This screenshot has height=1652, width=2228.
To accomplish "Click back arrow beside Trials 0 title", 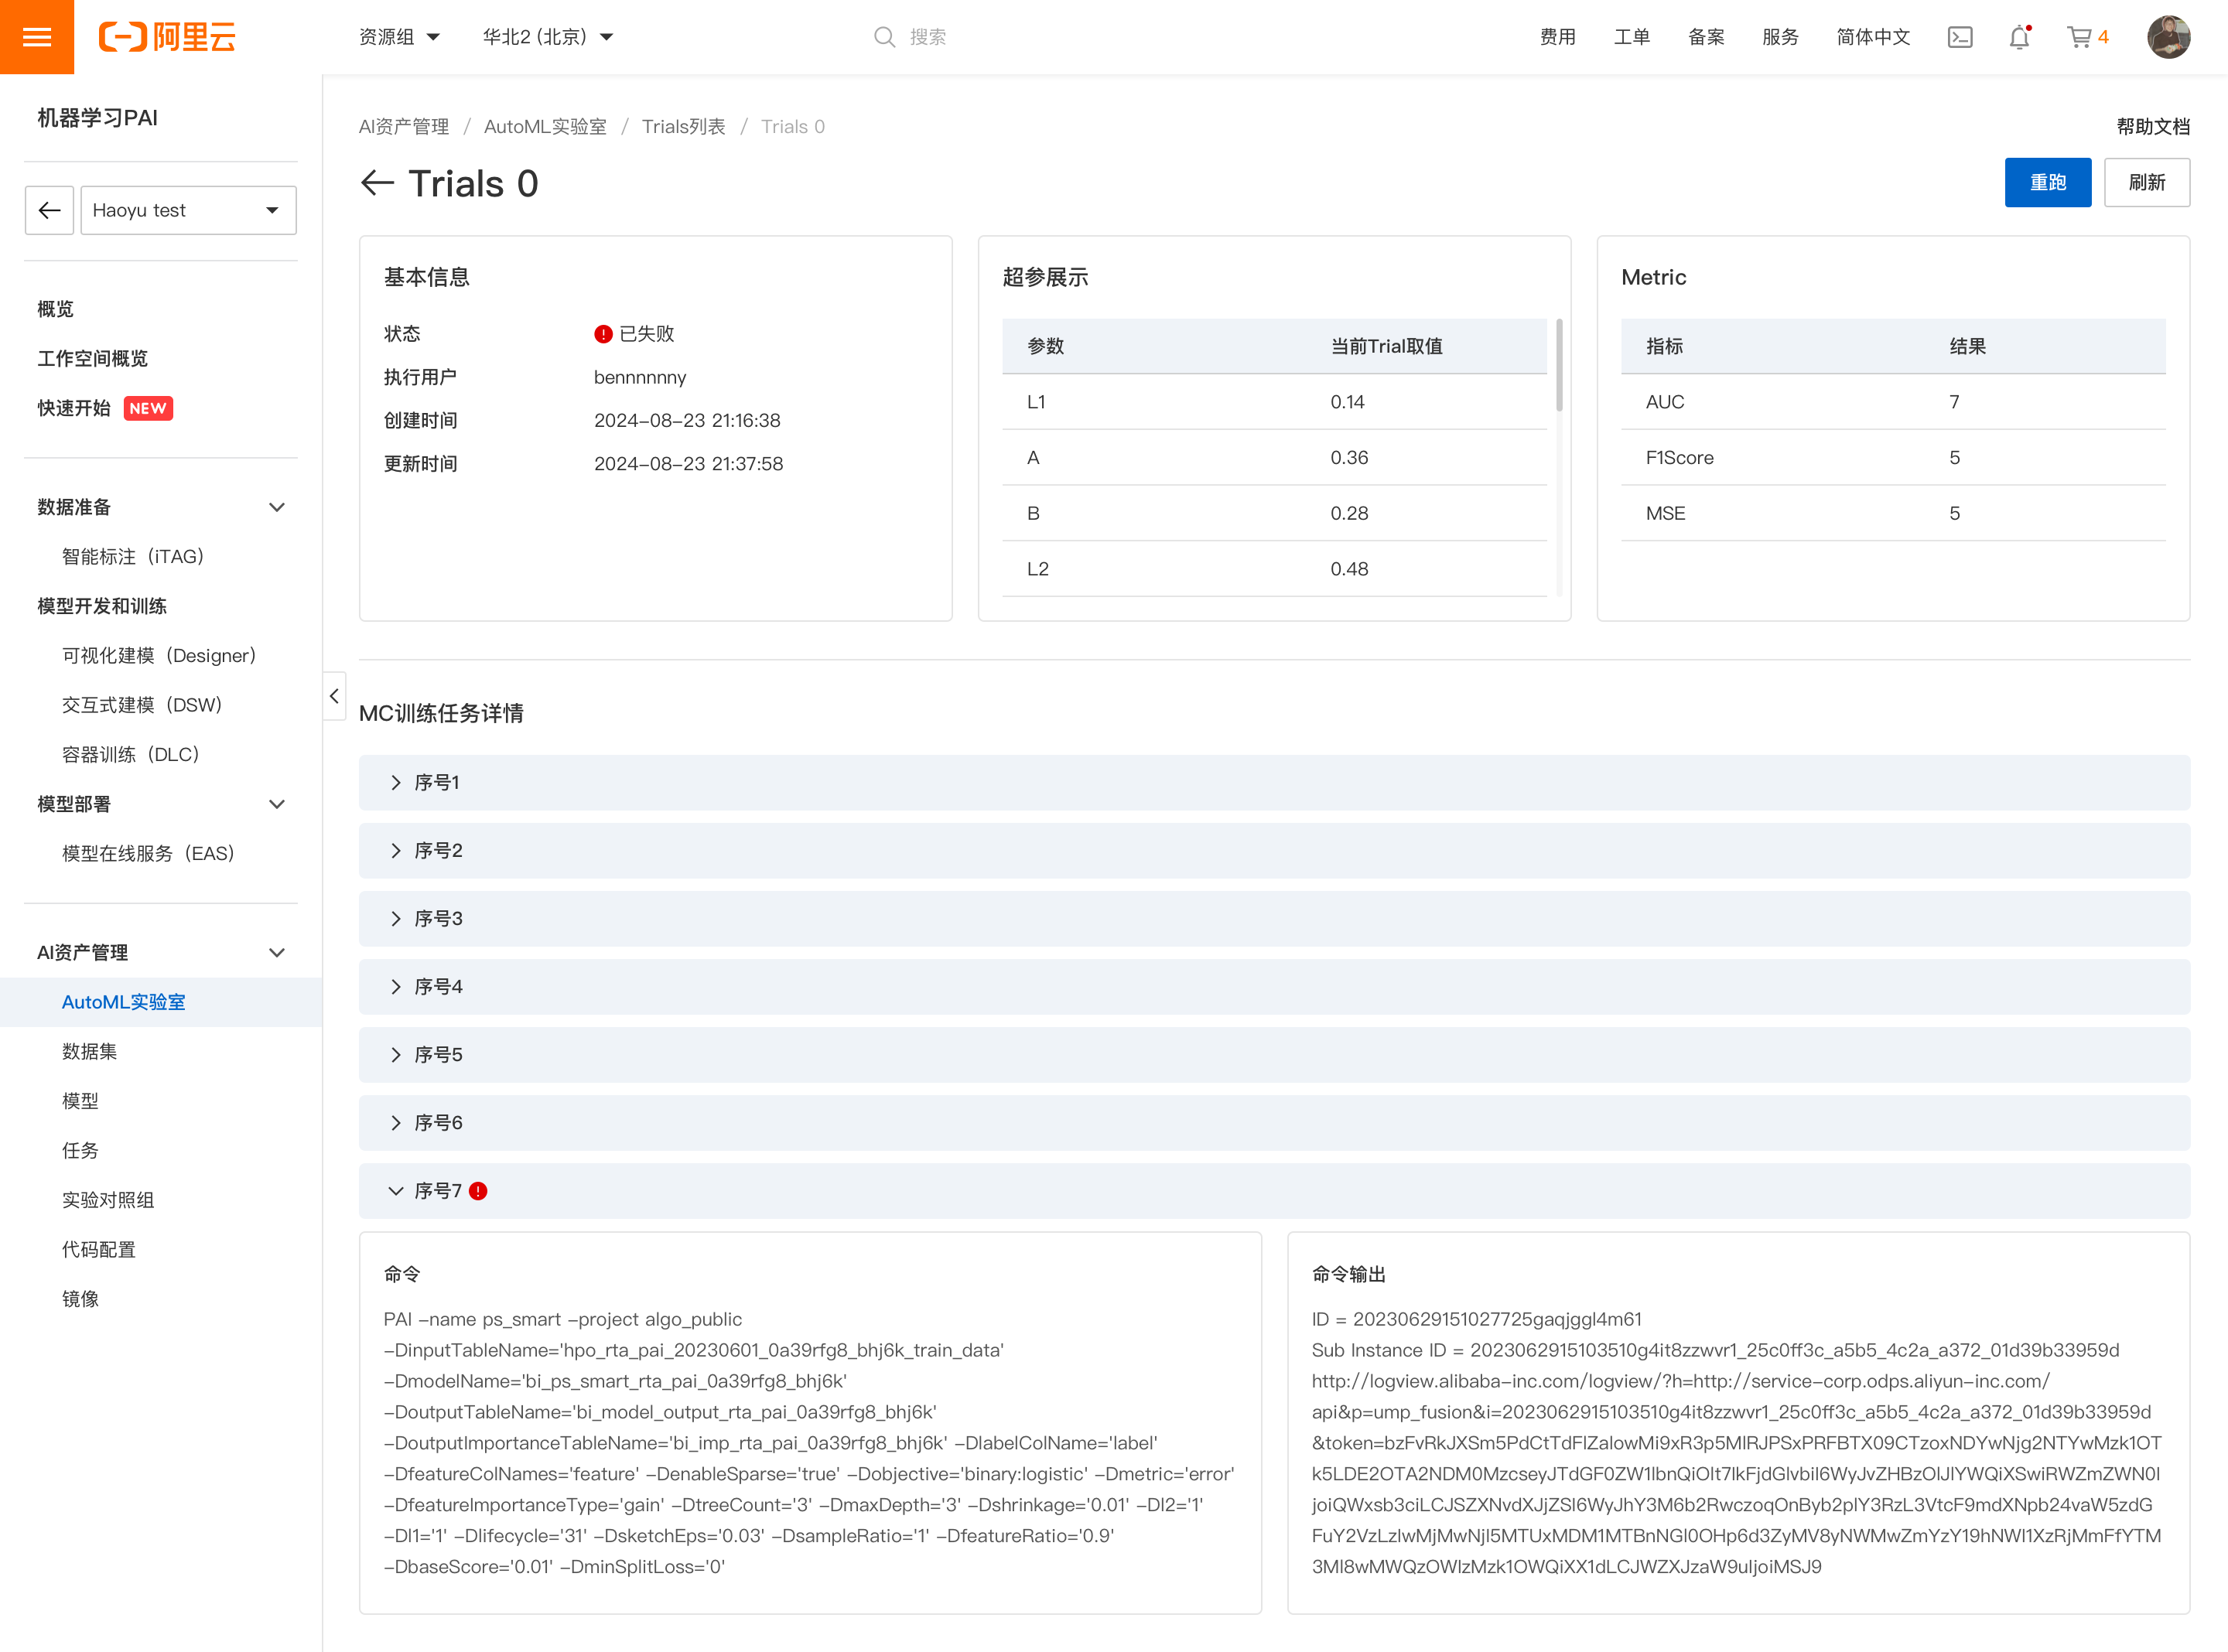I will [377, 183].
